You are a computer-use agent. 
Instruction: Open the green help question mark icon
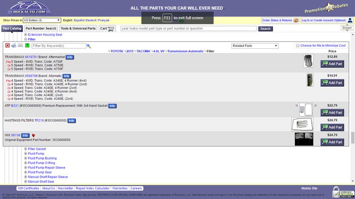pyautogui.click(x=27, y=46)
